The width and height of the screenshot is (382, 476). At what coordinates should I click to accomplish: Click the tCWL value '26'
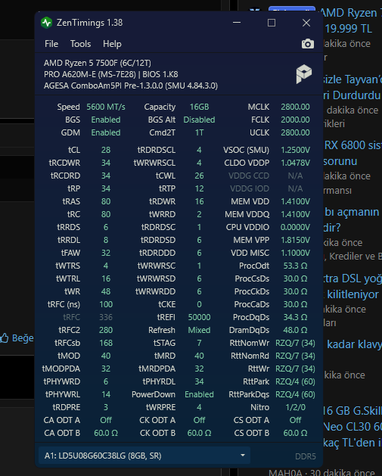[x=200, y=176]
